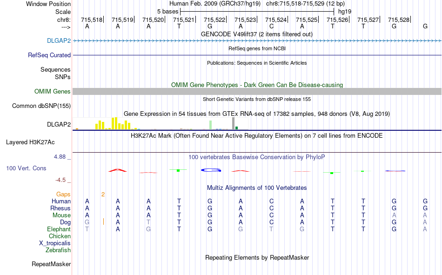Click Multiz Alignments of 100 Vertebrates title

[x=257, y=188]
